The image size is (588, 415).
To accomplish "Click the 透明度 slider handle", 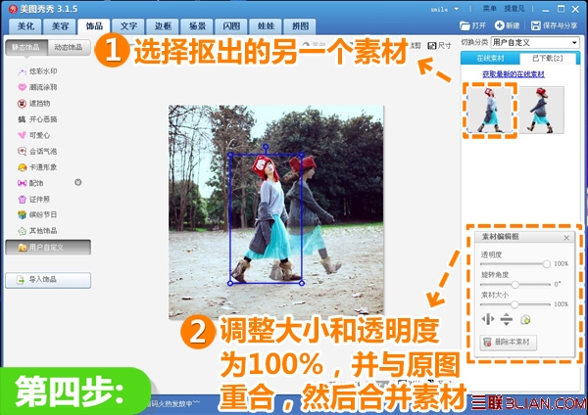I will 547,264.
